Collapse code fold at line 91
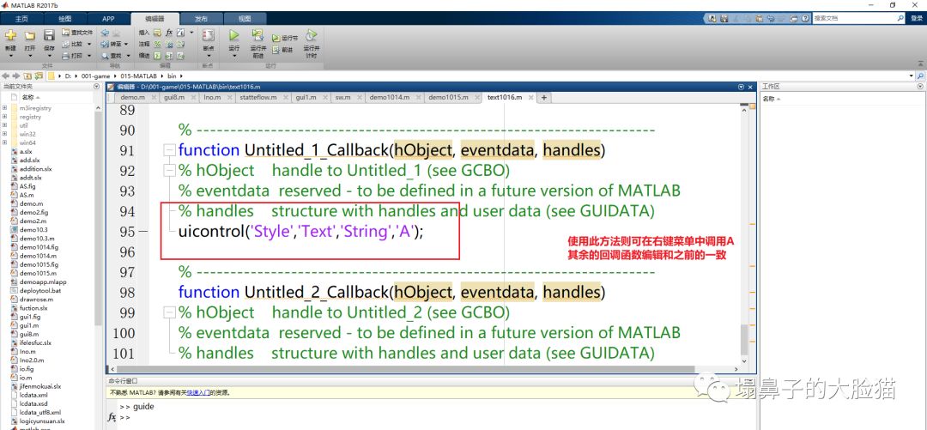This screenshot has width=927, height=430. (x=171, y=151)
